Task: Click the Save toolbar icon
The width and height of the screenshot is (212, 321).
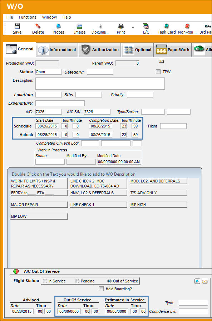Action: pyautogui.click(x=17, y=26)
